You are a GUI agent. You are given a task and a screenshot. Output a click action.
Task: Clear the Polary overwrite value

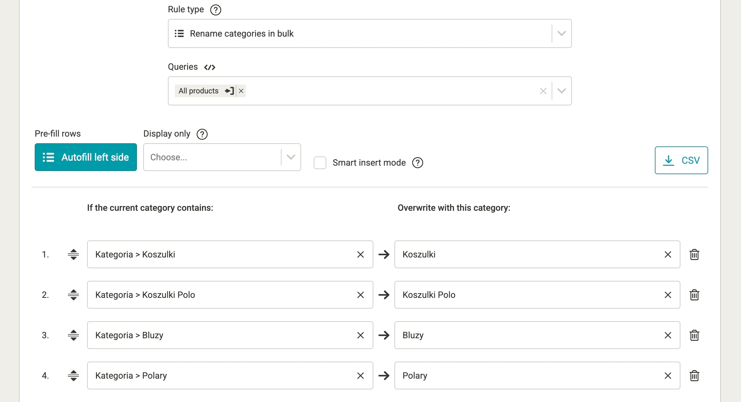tap(668, 376)
